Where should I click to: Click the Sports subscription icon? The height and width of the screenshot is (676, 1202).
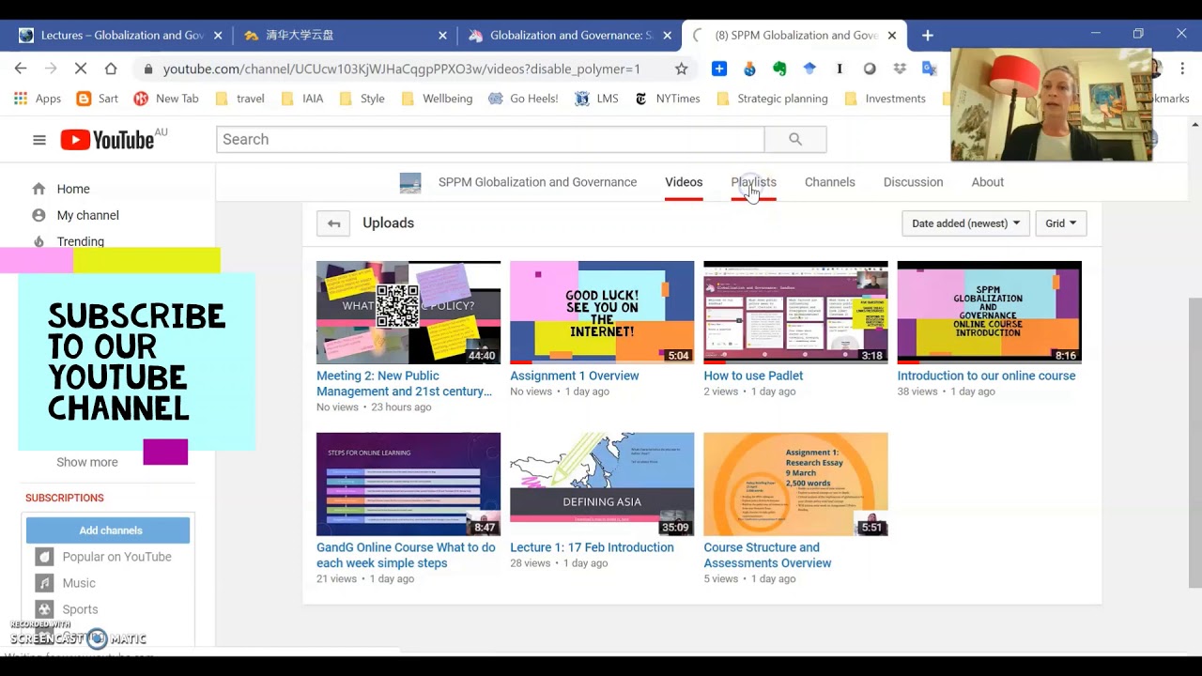tap(44, 609)
